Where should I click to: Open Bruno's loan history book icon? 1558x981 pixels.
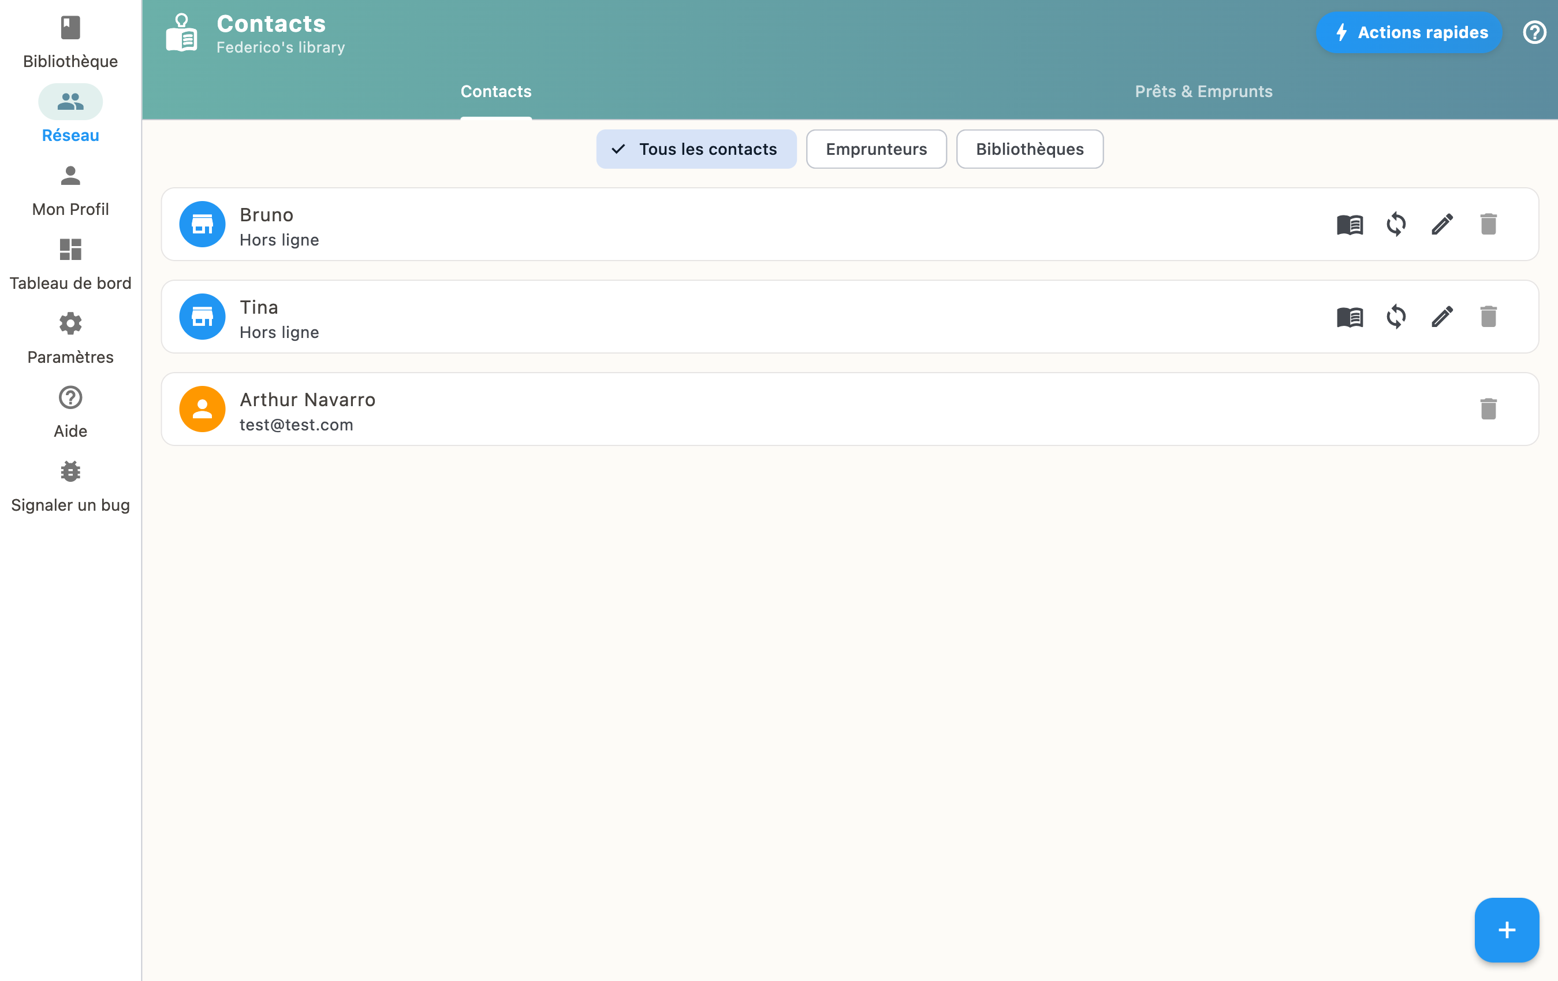(1350, 225)
